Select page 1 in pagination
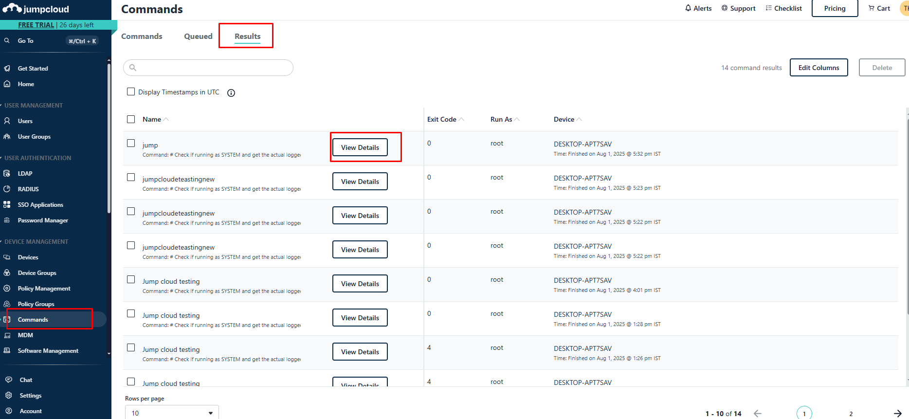This screenshot has width=909, height=419. coord(804,414)
